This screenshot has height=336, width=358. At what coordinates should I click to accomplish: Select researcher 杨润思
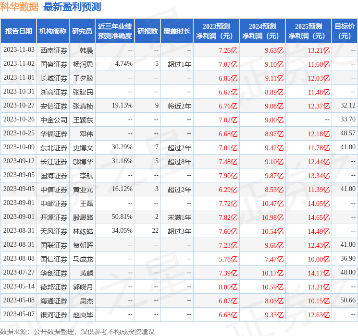point(83,64)
